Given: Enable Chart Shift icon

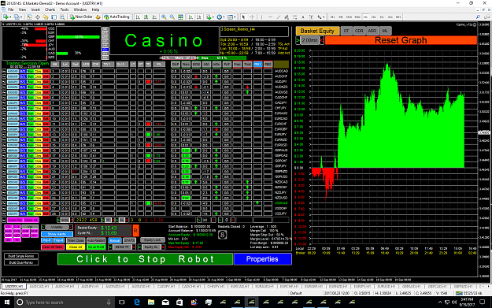Looking at the screenshot, I should point(198,17).
